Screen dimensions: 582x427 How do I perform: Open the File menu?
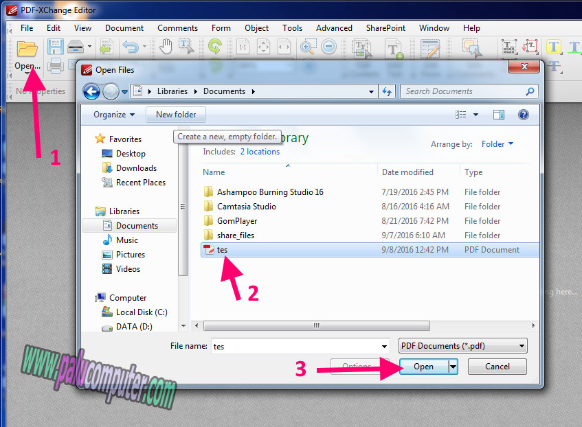[27, 28]
